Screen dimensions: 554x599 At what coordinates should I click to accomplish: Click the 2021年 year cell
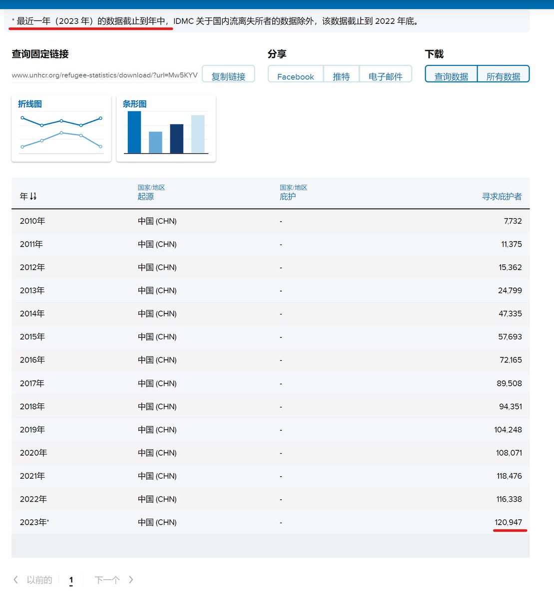click(32, 476)
